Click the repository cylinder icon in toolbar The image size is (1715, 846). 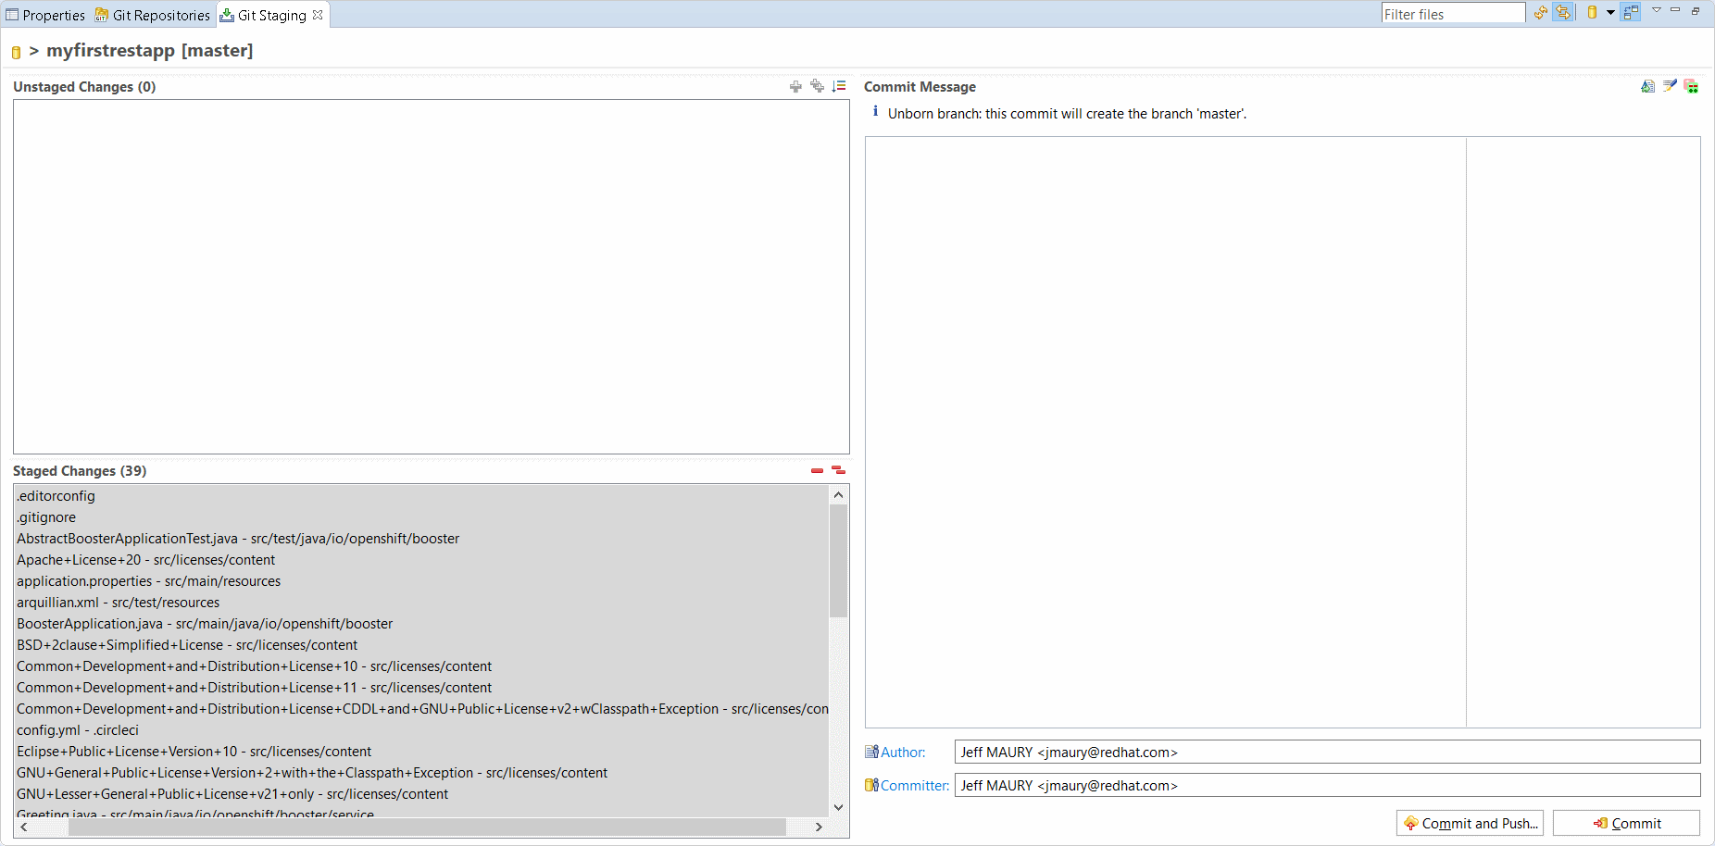point(1592,12)
